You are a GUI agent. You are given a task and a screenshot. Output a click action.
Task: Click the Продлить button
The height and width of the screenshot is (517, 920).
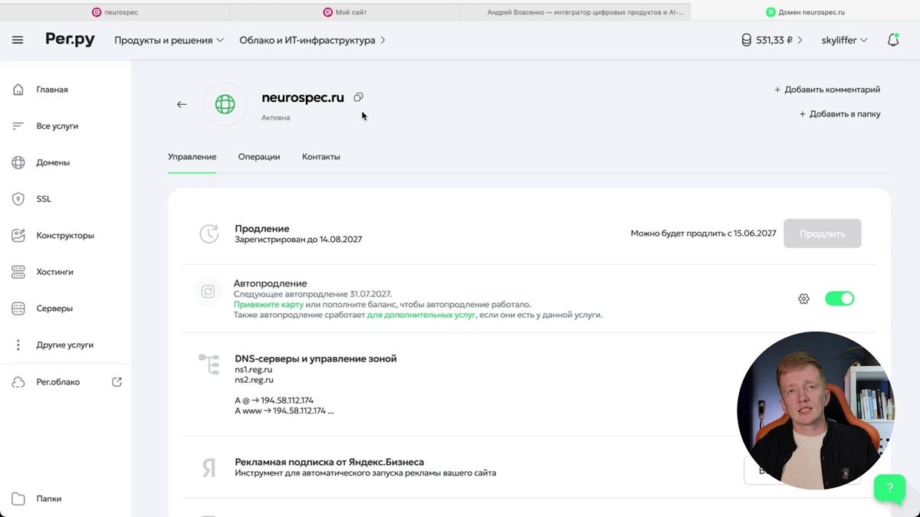tap(822, 234)
